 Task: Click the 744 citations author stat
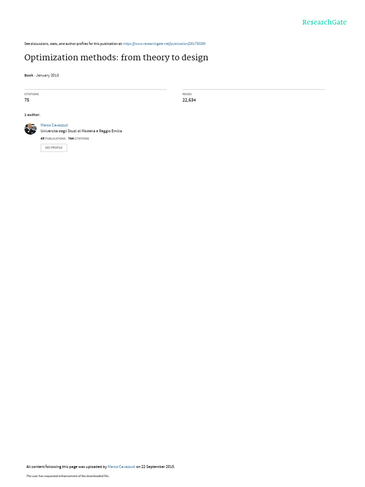(78, 138)
